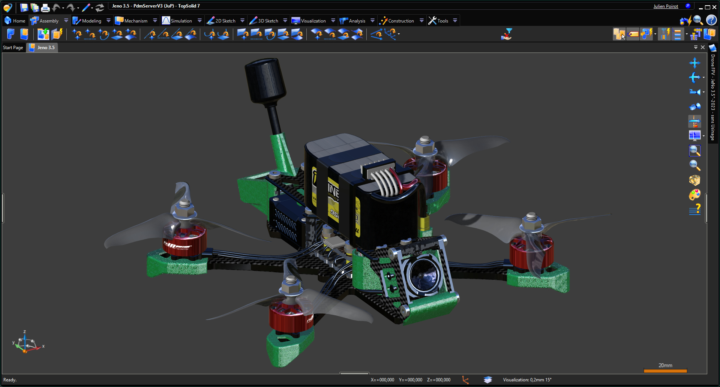Click the Visualization tolerance status text

[527, 380]
